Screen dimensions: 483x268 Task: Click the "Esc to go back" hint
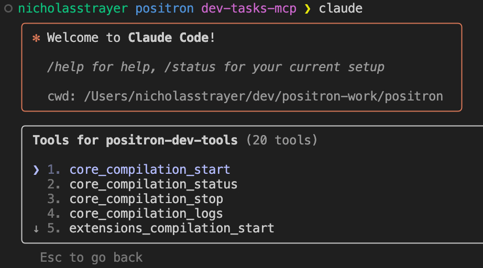[x=91, y=257]
